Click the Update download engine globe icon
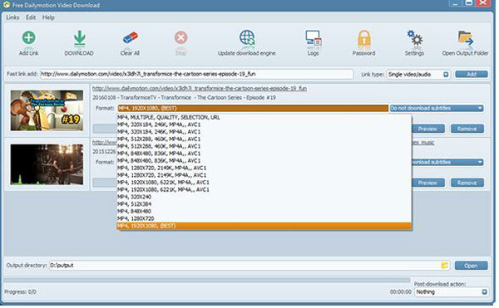The width and height of the screenshot is (499, 308). pos(247,38)
